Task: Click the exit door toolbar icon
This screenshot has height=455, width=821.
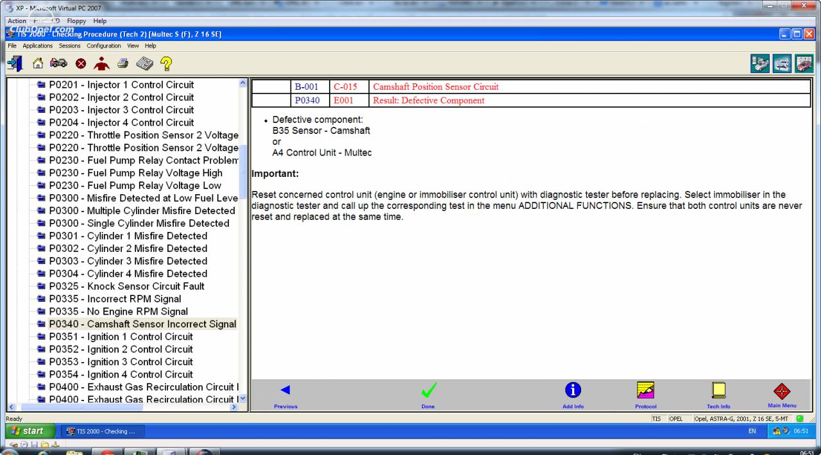Action: pyautogui.click(x=13, y=63)
